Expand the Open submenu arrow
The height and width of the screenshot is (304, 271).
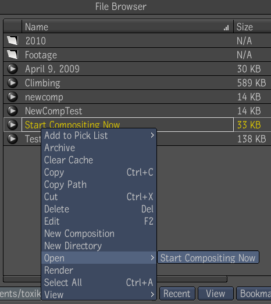(152, 258)
